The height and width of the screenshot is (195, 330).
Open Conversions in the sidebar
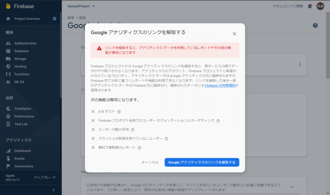click(24, 166)
